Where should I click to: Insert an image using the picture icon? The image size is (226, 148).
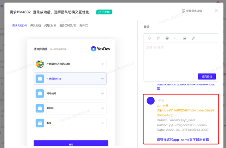click(184, 38)
